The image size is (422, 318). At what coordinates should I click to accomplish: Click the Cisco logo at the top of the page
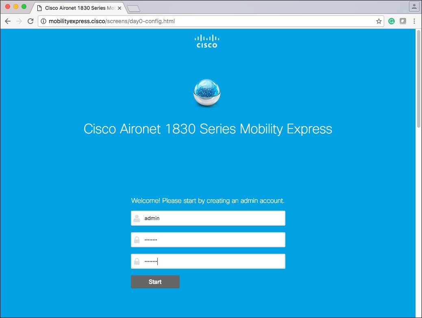tap(207, 41)
